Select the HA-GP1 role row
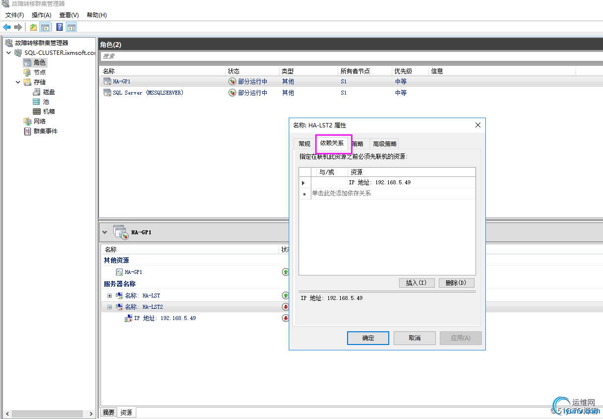The image size is (603, 419). 350,81
